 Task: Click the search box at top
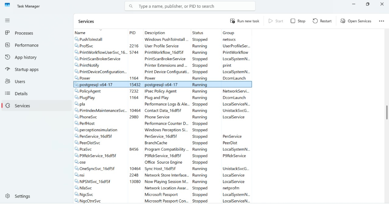(190, 6)
